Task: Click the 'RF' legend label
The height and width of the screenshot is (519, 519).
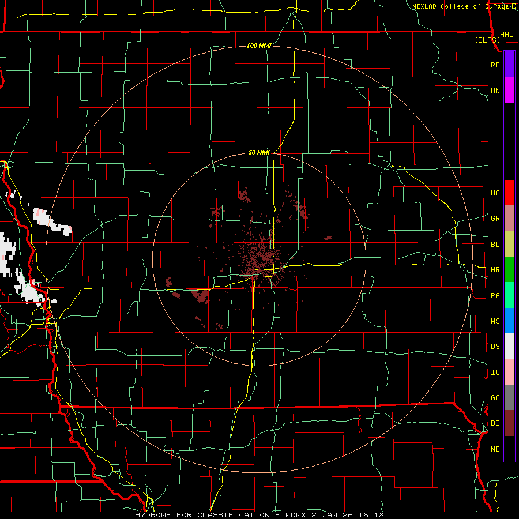Action: click(x=495, y=65)
